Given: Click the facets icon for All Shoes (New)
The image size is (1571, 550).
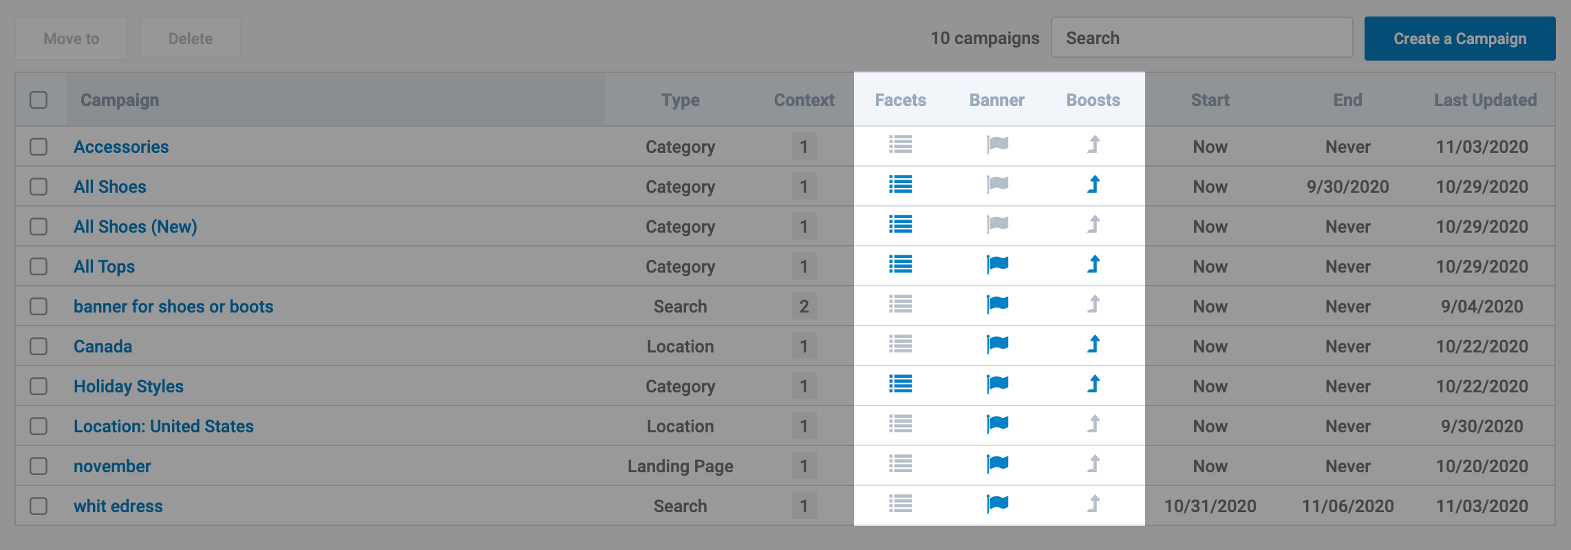Looking at the screenshot, I should 900,224.
